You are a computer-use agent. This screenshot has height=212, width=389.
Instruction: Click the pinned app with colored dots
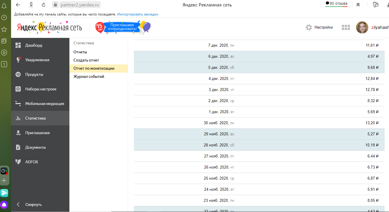4,171
